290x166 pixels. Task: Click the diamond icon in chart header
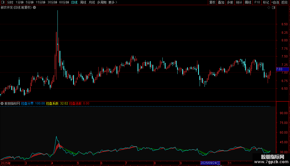[x=269, y=8]
